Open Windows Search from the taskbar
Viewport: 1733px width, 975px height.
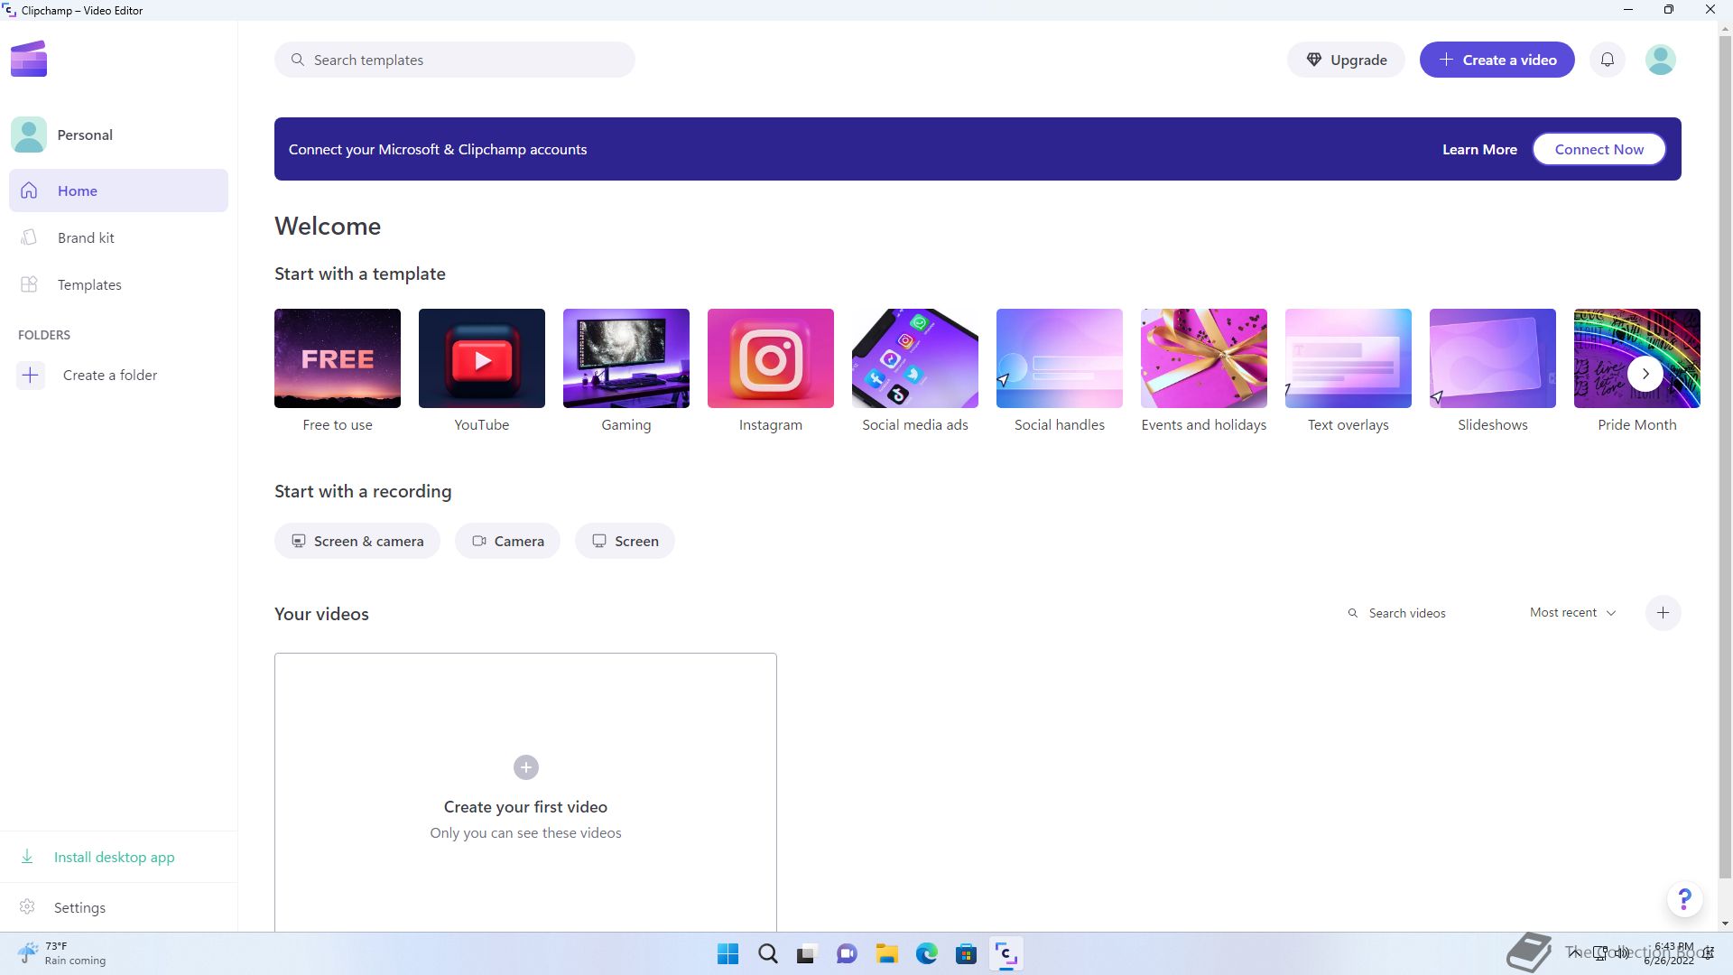[x=767, y=954]
